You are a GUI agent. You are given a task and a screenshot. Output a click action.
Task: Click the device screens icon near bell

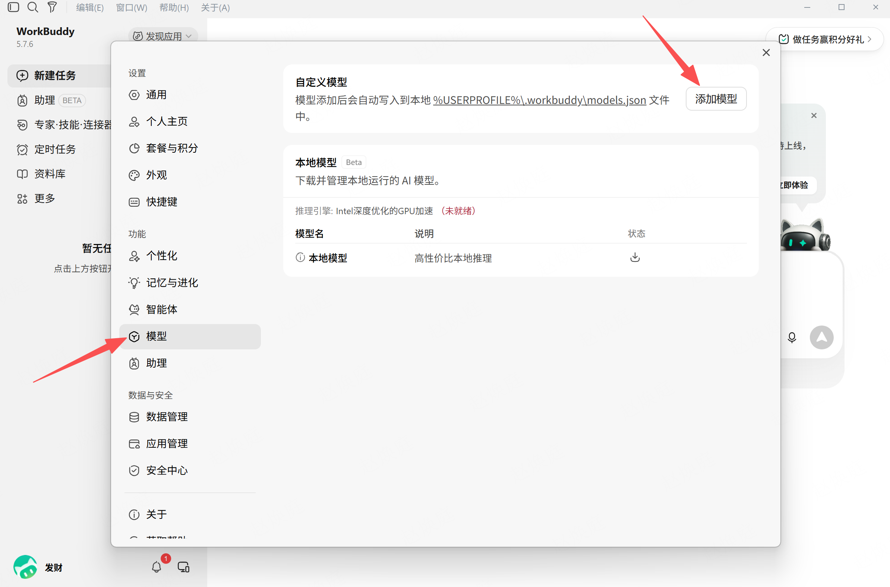coord(183,567)
